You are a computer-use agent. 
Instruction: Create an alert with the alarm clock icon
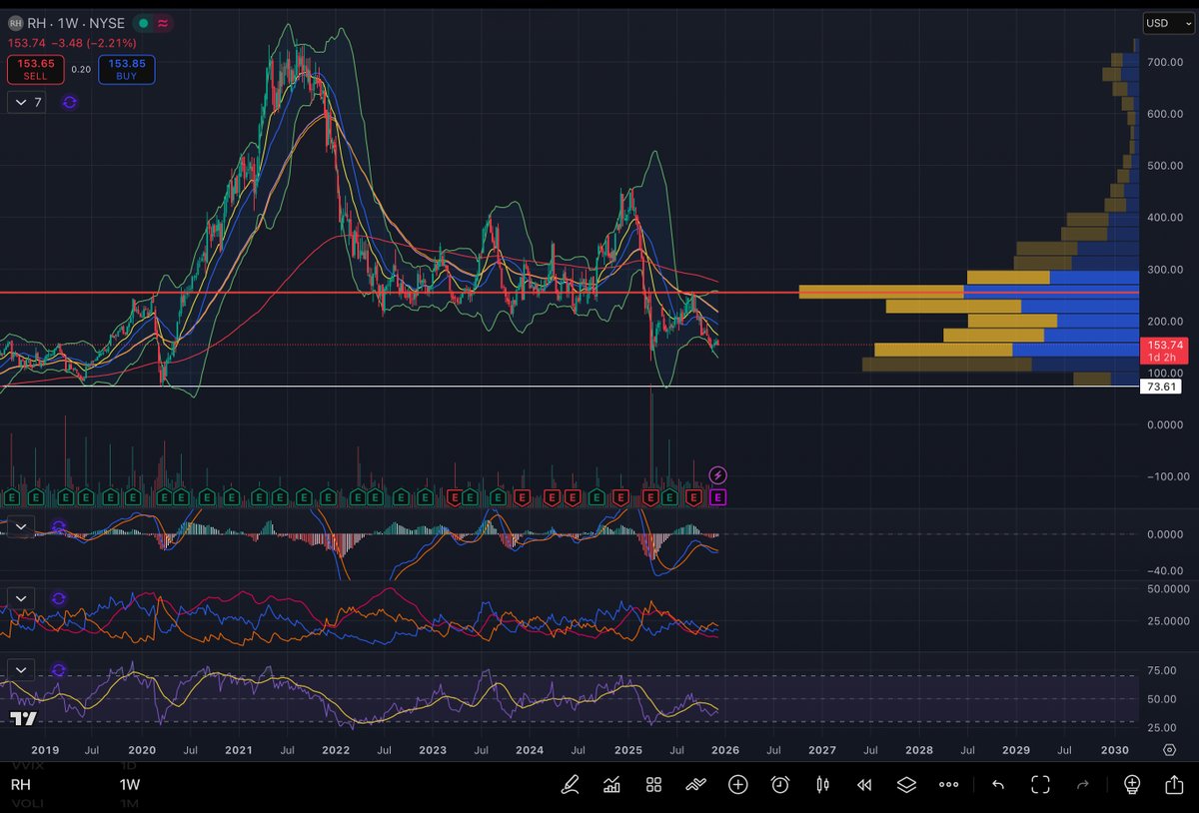(780, 784)
